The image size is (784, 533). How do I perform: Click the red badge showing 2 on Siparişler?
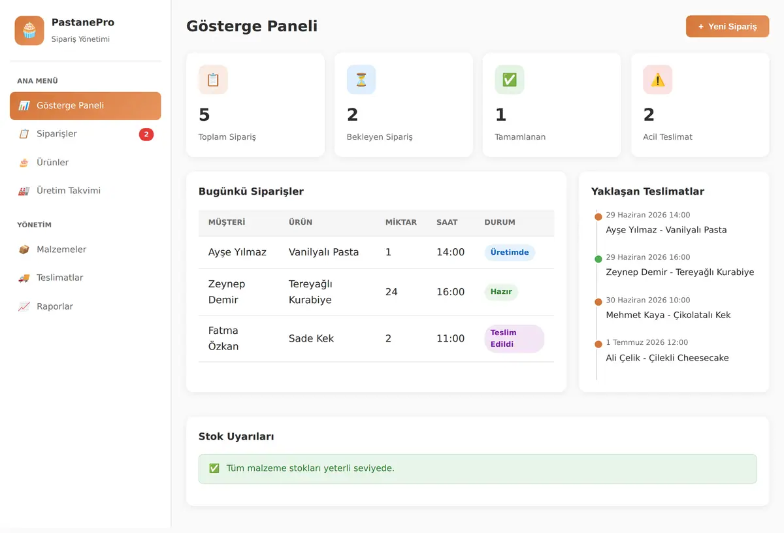[146, 135]
